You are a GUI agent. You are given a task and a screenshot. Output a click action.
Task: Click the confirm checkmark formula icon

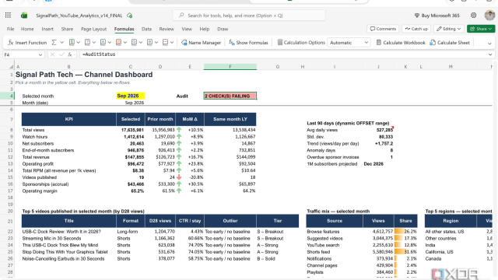point(61,54)
